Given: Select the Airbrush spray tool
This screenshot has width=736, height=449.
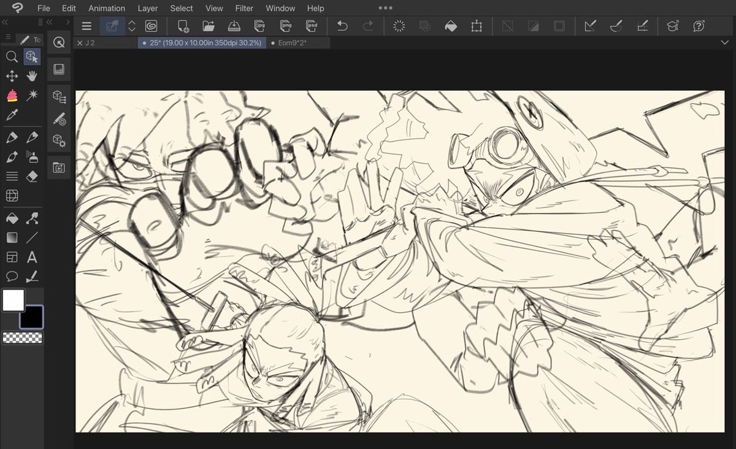Looking at the screenshot, I should pyautogui.click(x=32, y=157).
